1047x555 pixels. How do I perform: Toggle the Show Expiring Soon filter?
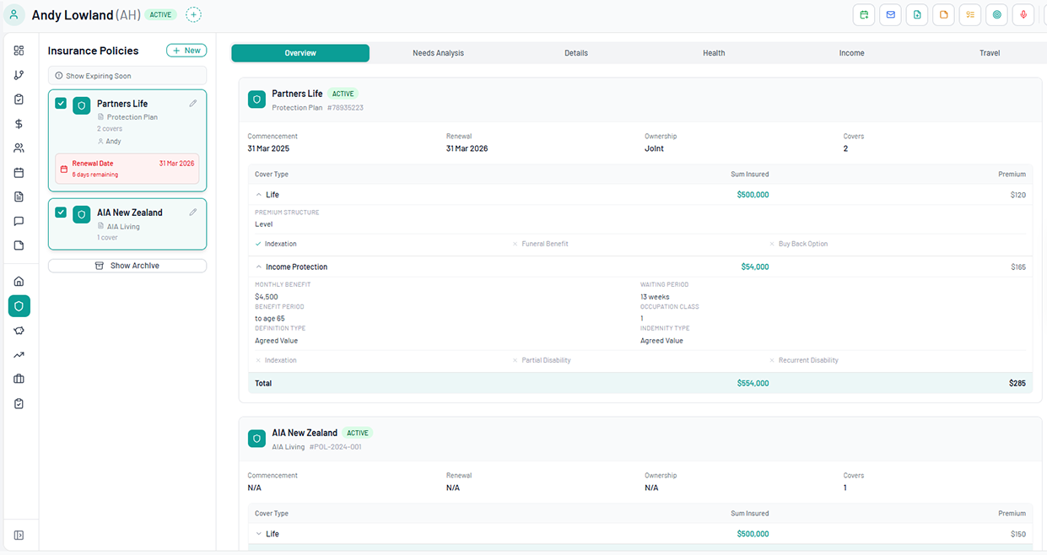(x=127, y=76)
